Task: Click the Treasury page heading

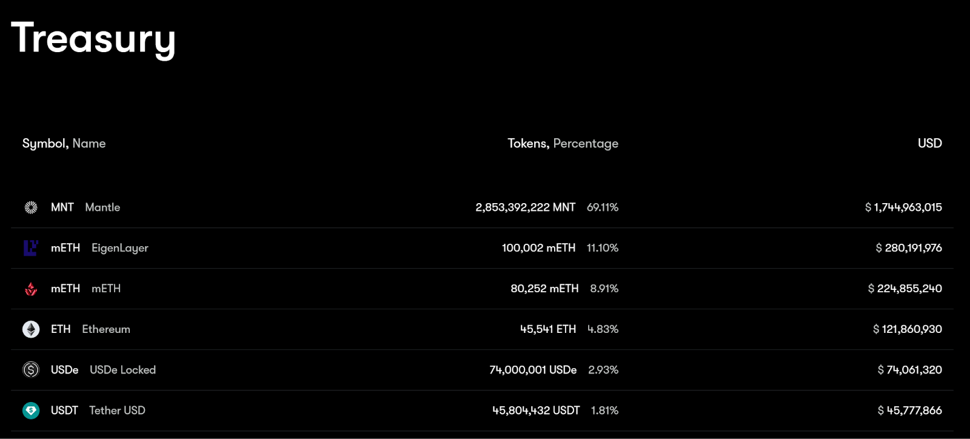Action: [93, 39]
